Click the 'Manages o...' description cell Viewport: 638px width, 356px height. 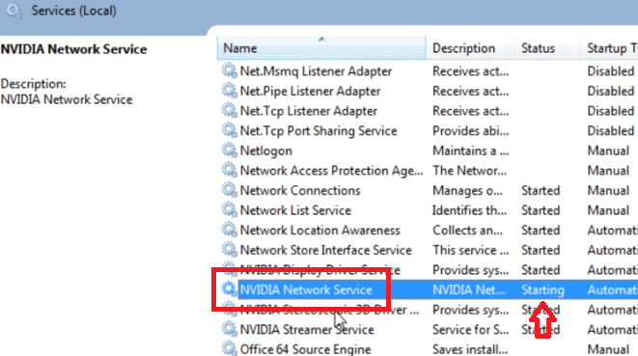point(467,190)
